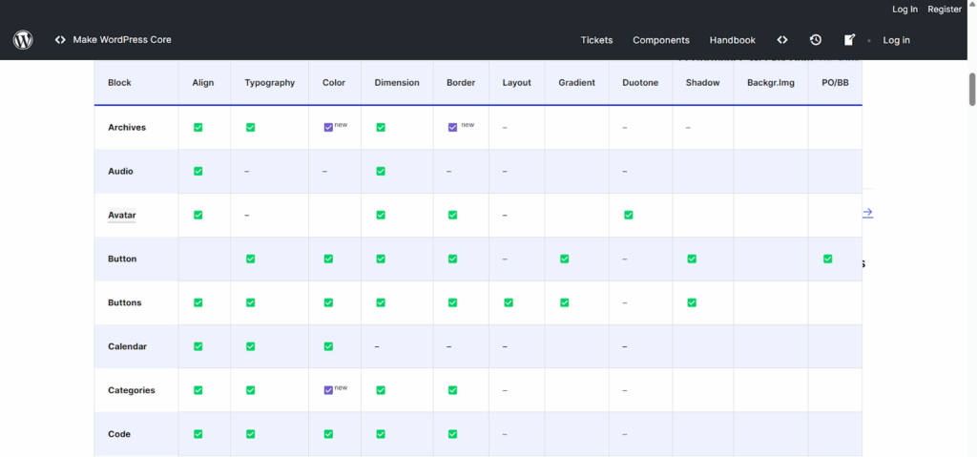Image resolution: width=977 pixels, height=457 pixels.
Task: Open the Components menu item
Action: point(661,40)
